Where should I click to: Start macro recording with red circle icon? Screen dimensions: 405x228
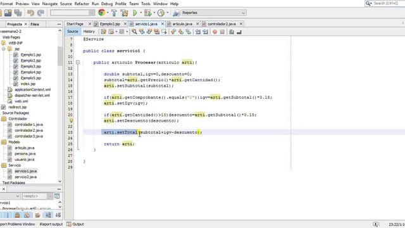[215, 32]
